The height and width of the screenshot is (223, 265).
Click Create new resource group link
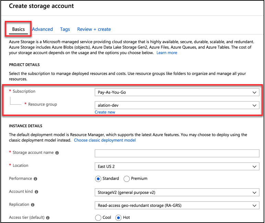(105, 112)
